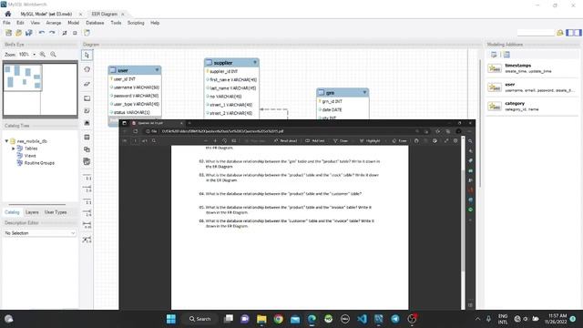The width and height of the screenshot is (583, 328).
Task: Select the 1:n identifying relationship tool
Action: 87,213
